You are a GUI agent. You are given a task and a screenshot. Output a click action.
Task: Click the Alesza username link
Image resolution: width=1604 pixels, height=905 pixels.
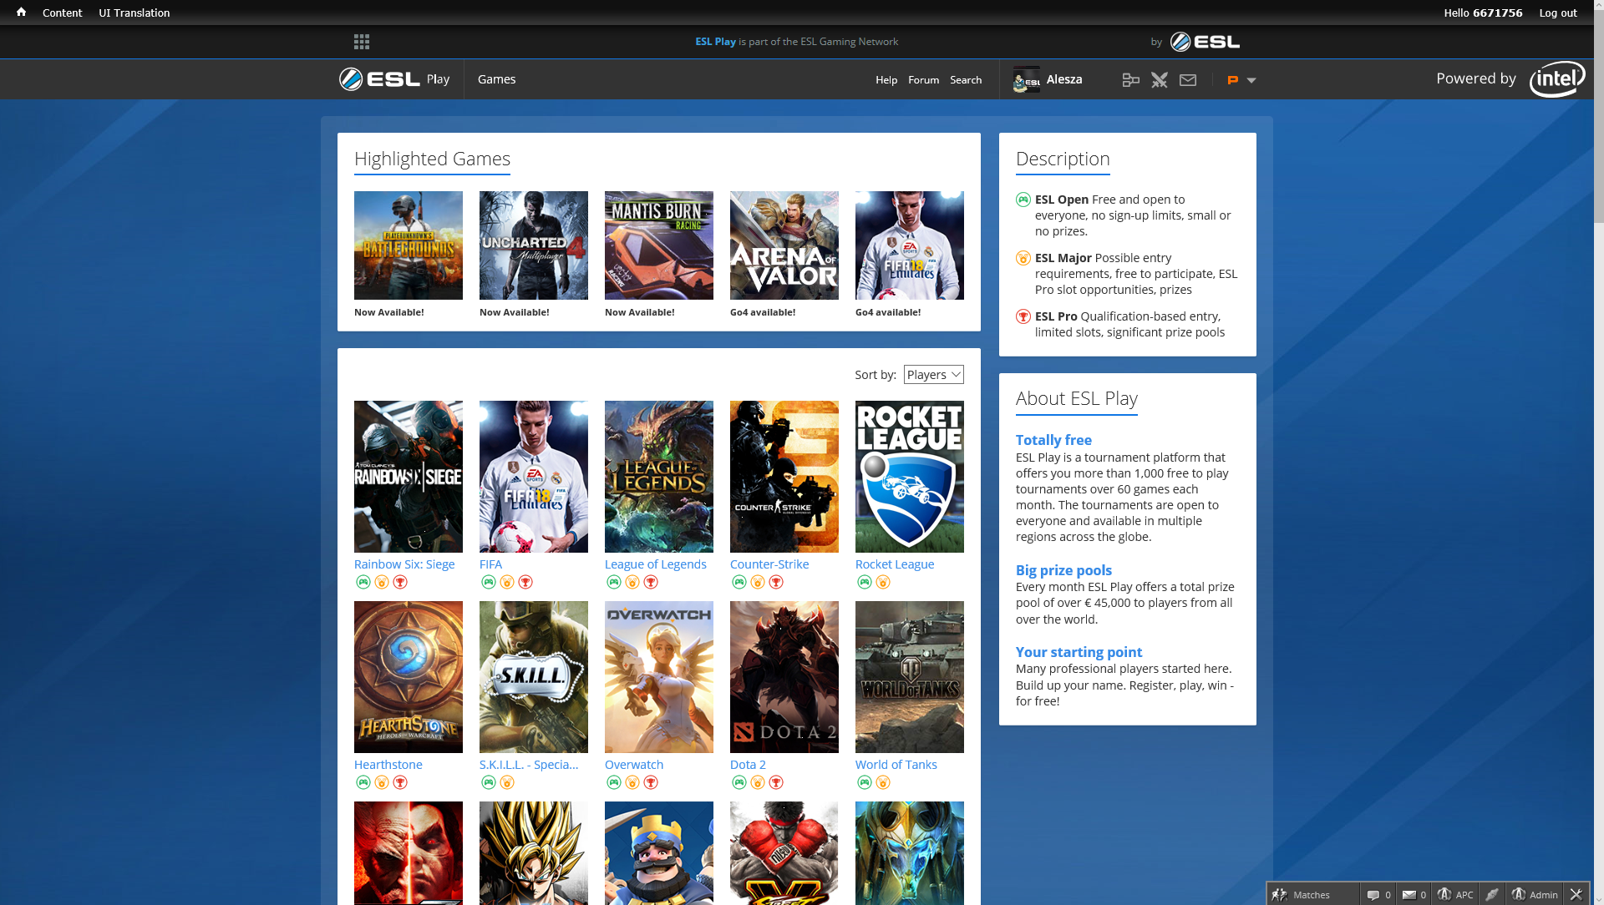pyautogui.click(x=1064, y=79)
